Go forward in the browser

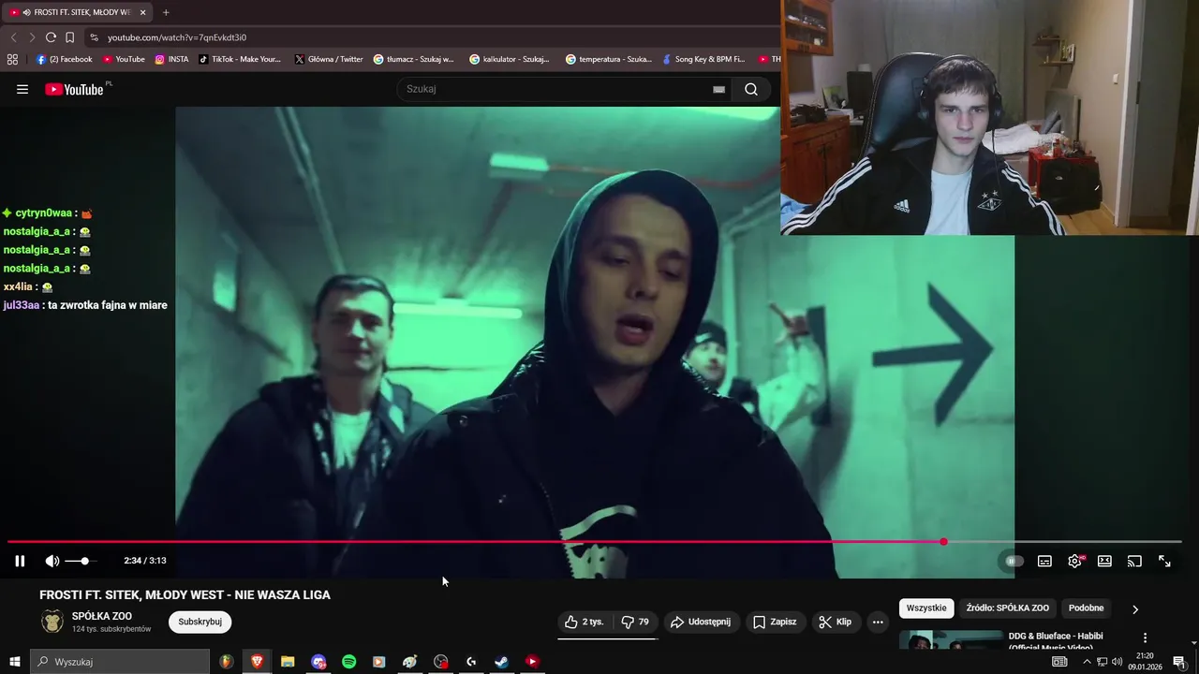(32, 37)
